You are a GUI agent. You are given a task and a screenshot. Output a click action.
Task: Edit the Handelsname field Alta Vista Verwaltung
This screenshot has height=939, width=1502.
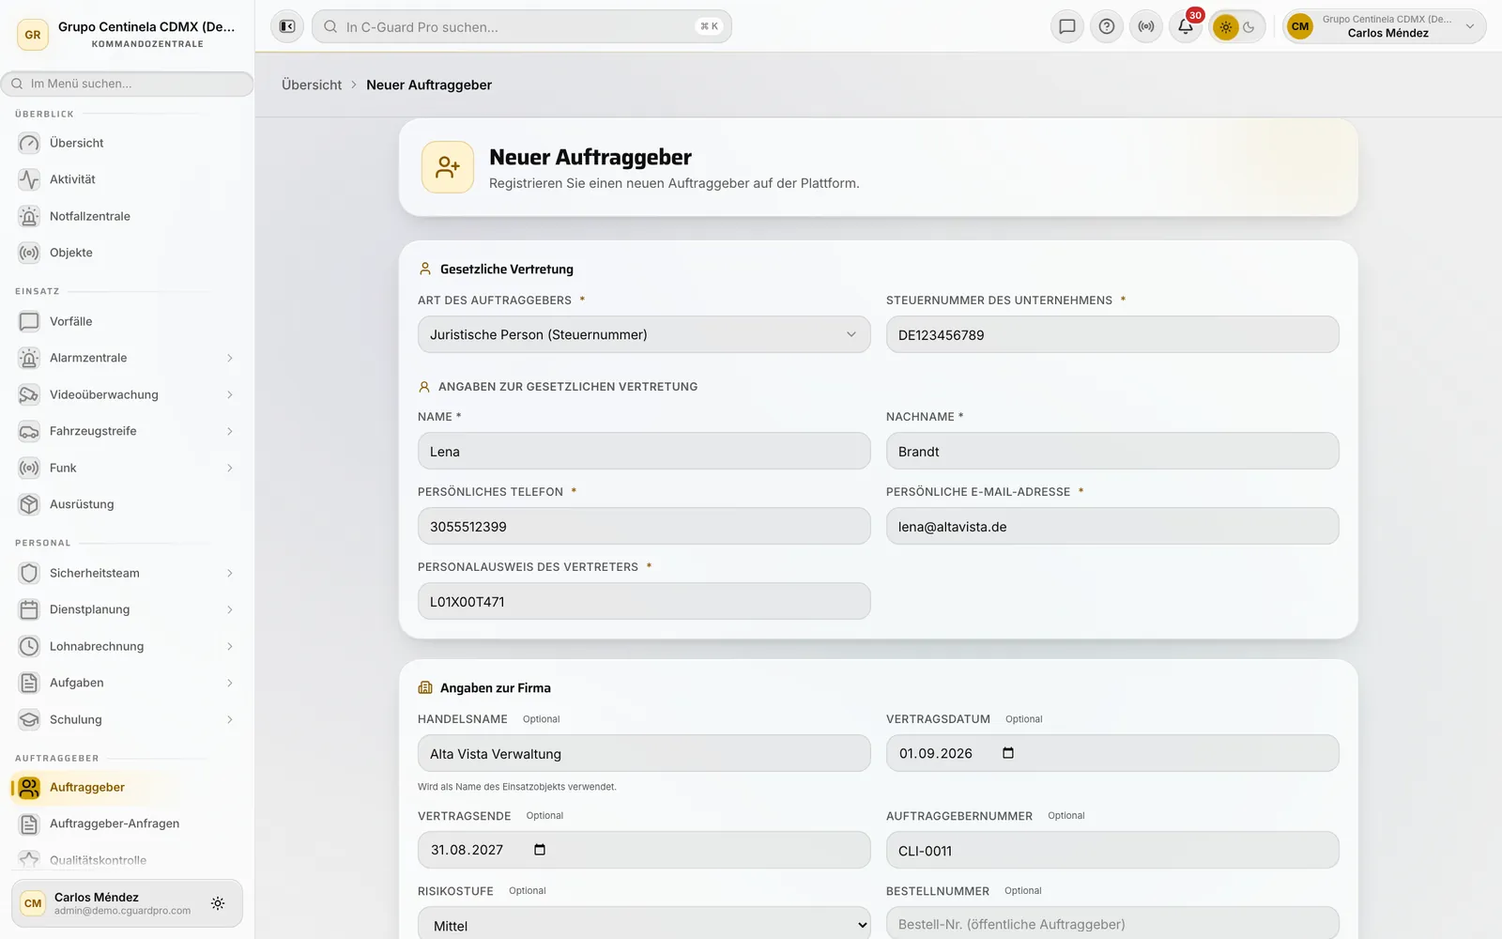tap(644, 753)
